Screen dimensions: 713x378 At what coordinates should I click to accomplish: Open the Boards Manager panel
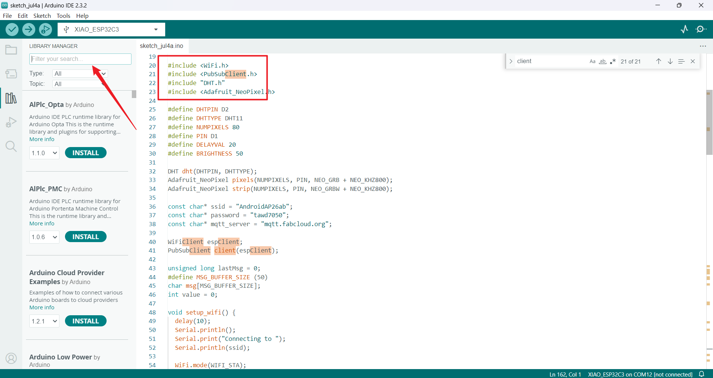point(11,74)
